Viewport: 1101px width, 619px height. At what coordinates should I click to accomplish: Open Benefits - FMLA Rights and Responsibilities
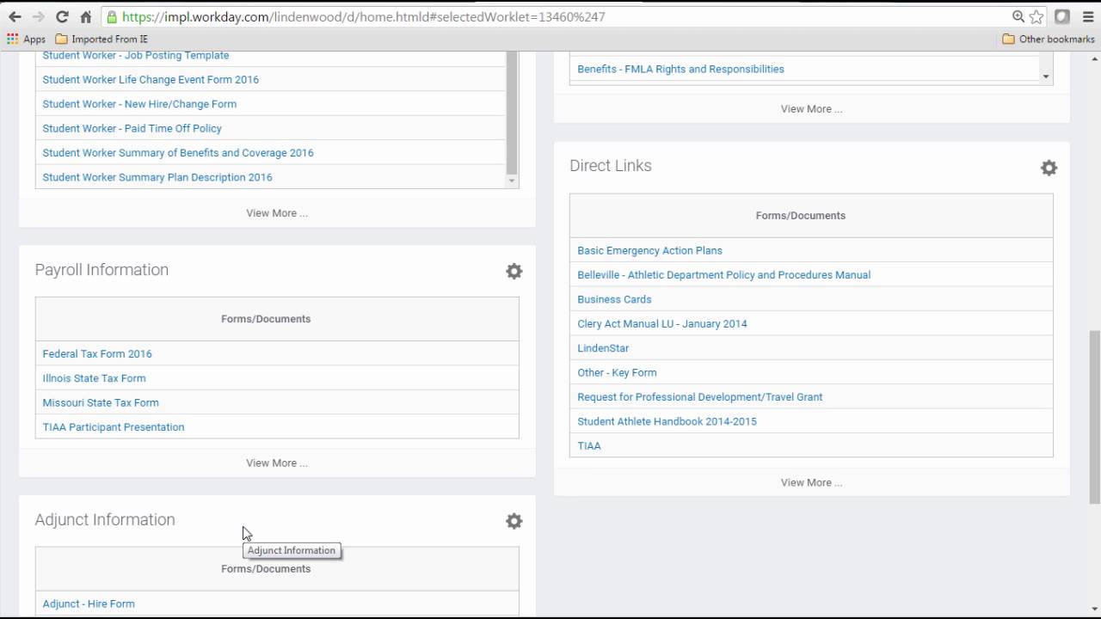point(680,69)
